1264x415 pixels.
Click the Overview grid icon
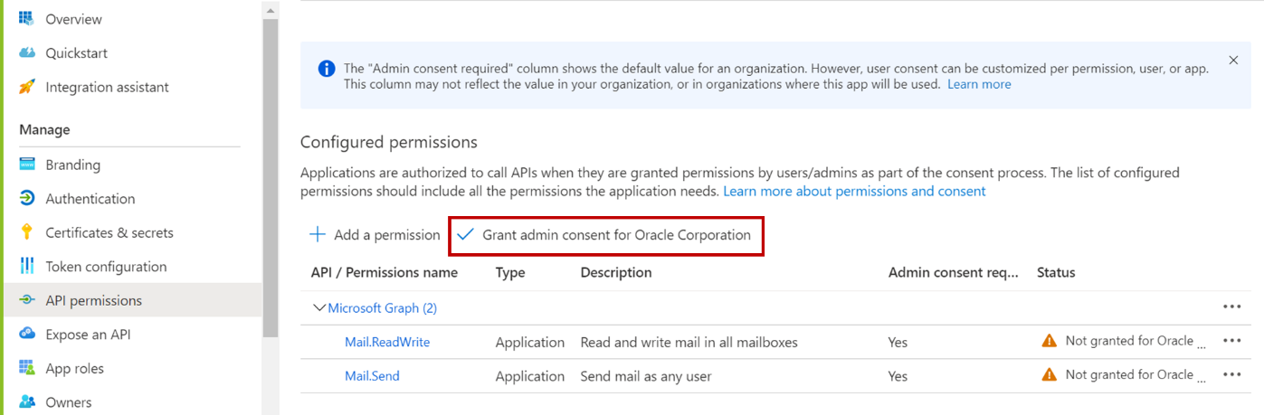[27, 19]
